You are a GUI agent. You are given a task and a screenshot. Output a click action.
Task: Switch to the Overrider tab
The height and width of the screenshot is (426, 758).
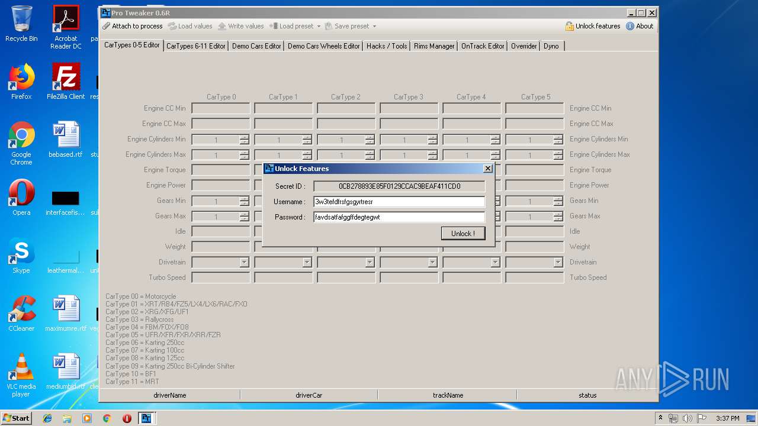click(524, 46)
